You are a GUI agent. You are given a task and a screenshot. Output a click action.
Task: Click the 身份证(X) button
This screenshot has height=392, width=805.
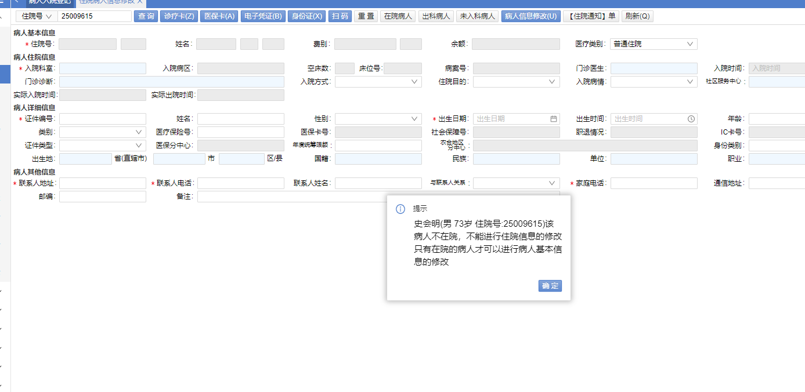[306, 16]
